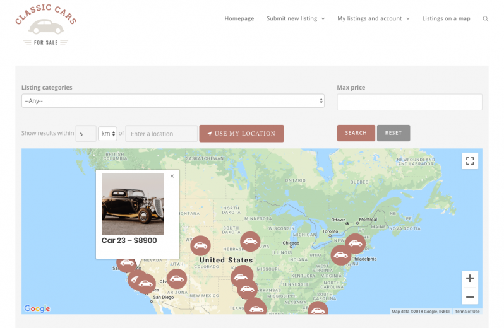Open the km distance unit dropdown
This screenshot has height=328, width=504.
(107, 134)
